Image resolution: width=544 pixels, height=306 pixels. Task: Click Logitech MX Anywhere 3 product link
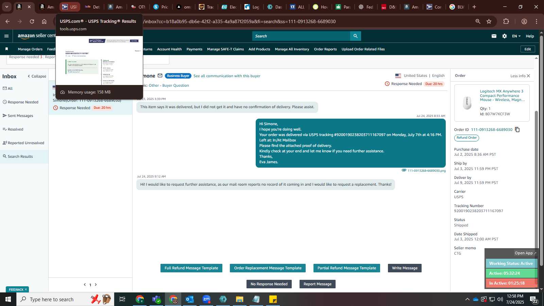[x=502, y=96]
